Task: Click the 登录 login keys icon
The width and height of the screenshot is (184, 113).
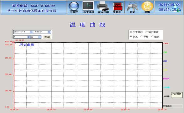Action: (x=132, y=7)
